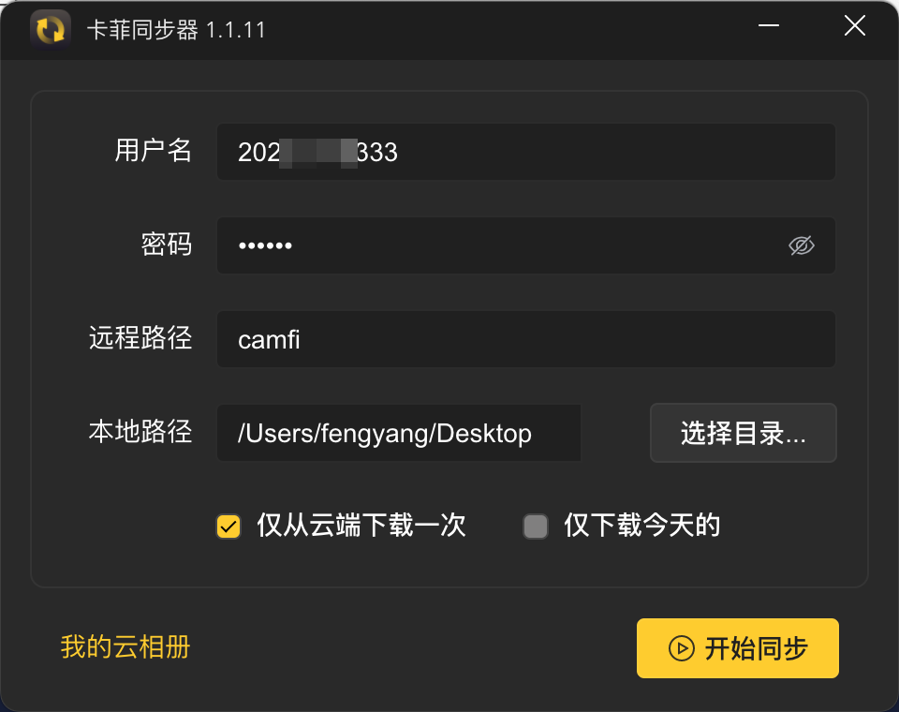The width and height of the screenshot is (899, 712).
Task: Click the CamFi sync app logo icon
Action: (51, 30)
